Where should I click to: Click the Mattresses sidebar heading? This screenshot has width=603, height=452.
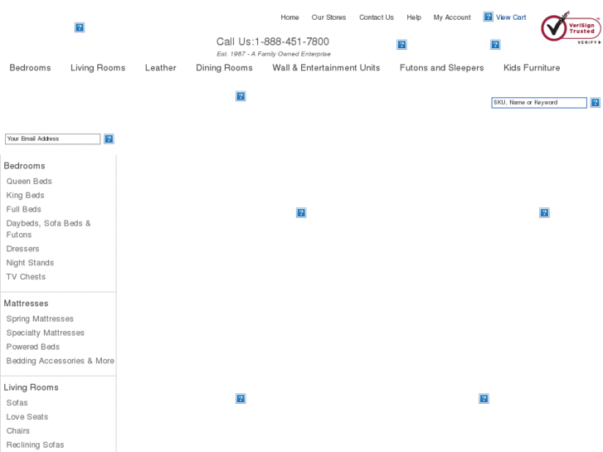(27, 304)
